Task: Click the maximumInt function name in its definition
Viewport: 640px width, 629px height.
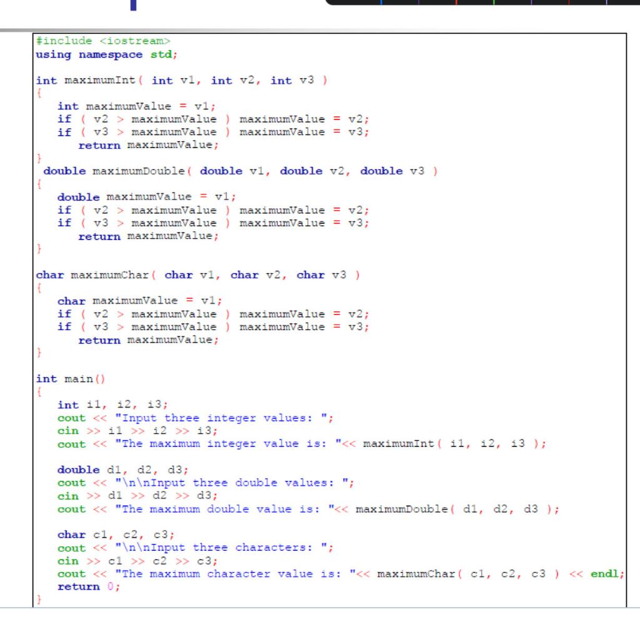Action: point(99,80)
